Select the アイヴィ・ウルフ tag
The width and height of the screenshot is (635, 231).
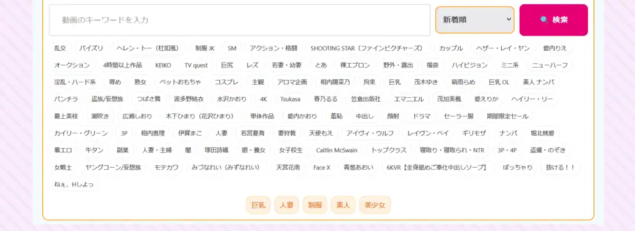[x=370, y=133]
